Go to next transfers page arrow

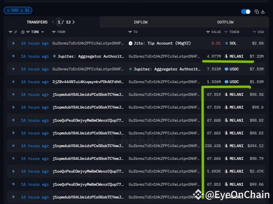[x=74, y=22]
